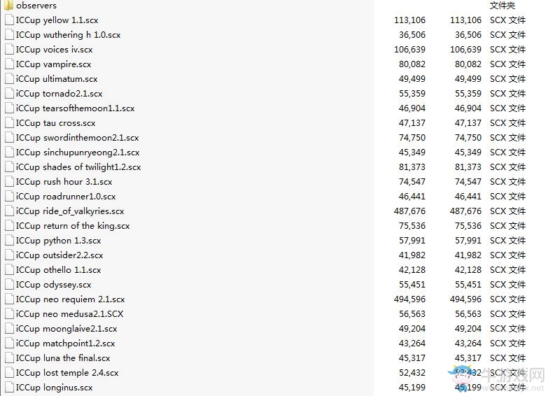Select iCCup shades of twilight1.2.scx entry
This screenshot has width=548, height=396.
(x=78, y=167)
